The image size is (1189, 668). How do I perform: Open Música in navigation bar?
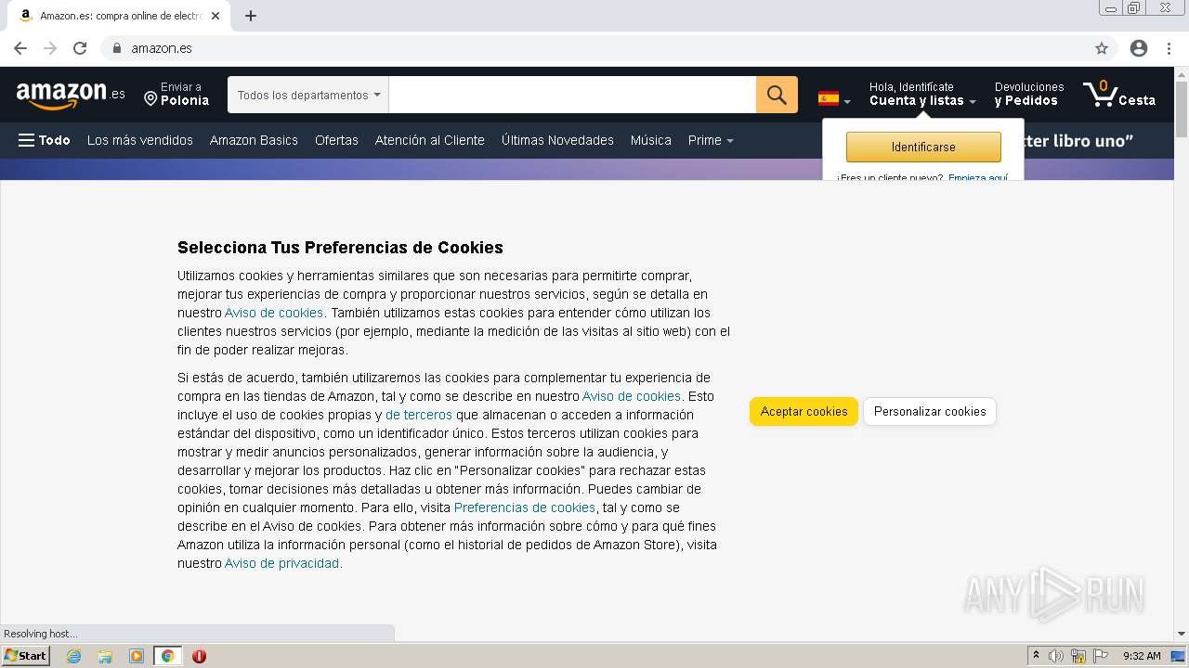pyautogui.click(x=650, y=140)
